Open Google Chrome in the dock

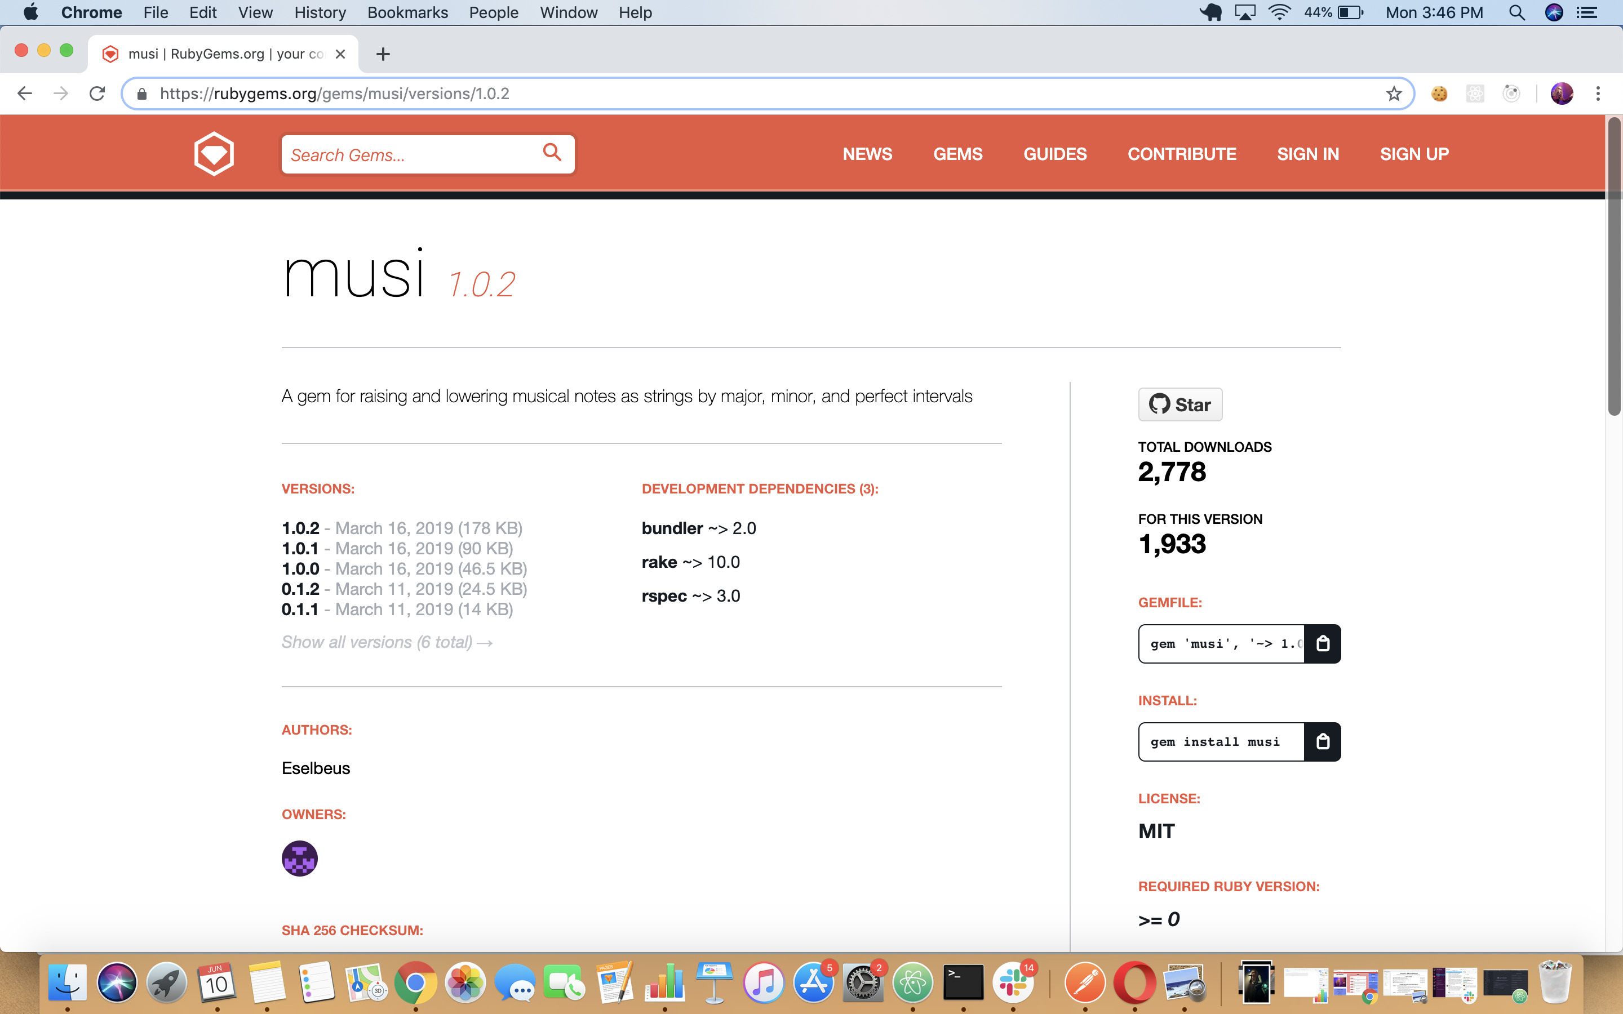[416, 983]
